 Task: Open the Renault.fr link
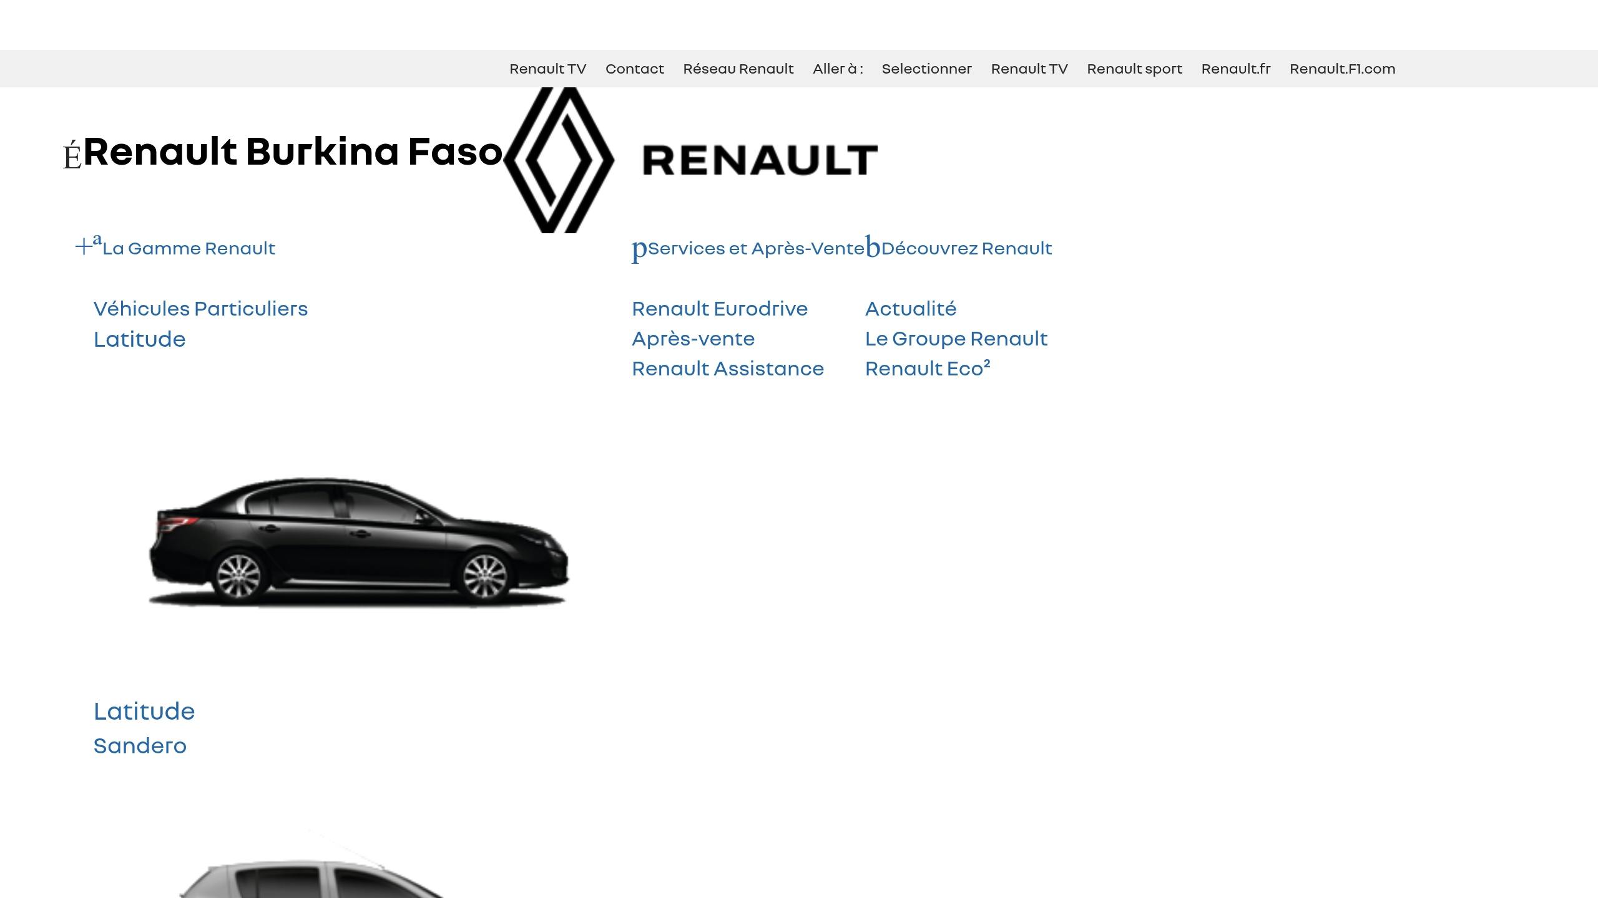[x=1236, y=69]
